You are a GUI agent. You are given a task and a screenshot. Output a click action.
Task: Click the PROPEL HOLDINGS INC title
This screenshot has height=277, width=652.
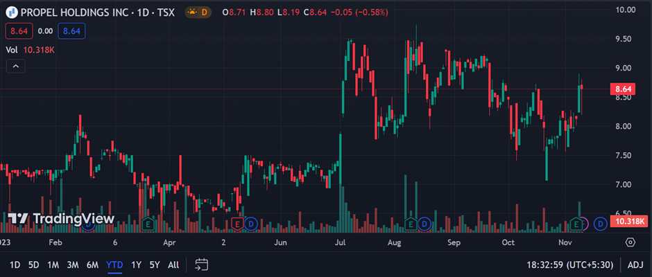click(x=74, y=12)
